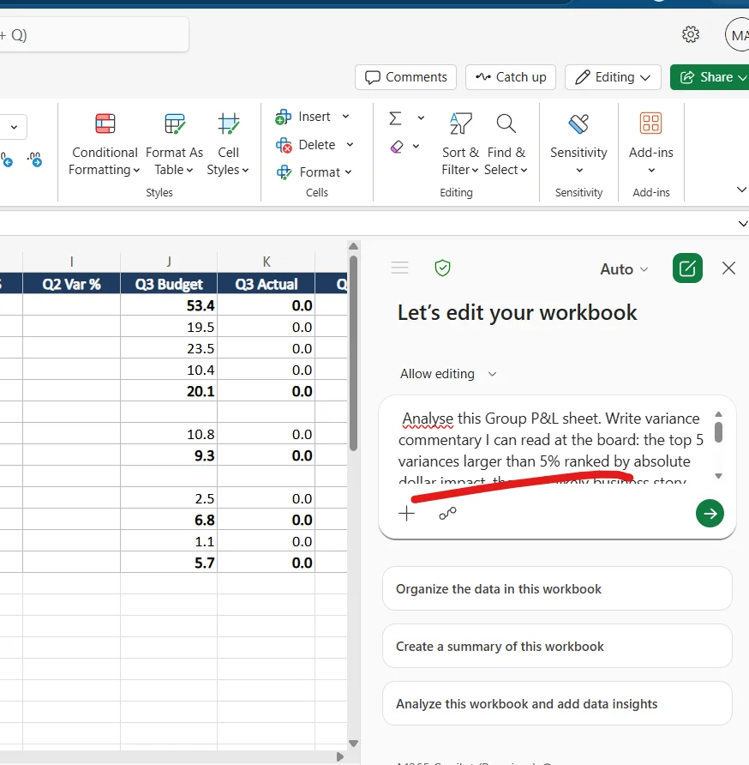Click the prompt box scroll up arrow
This screenshot has width=749, height=765.
click(718, 414)
